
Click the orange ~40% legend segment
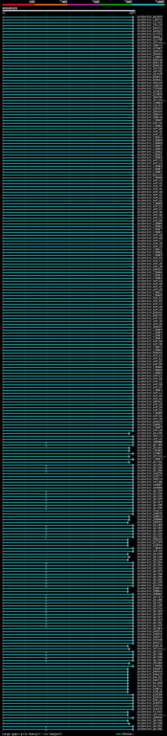tap(51, 5)
